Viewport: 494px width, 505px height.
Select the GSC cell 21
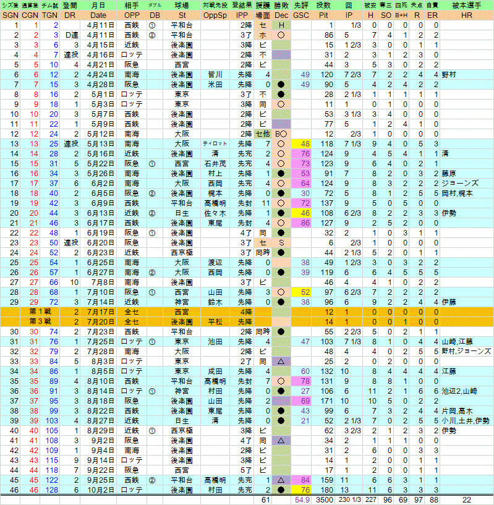(301, 420)
